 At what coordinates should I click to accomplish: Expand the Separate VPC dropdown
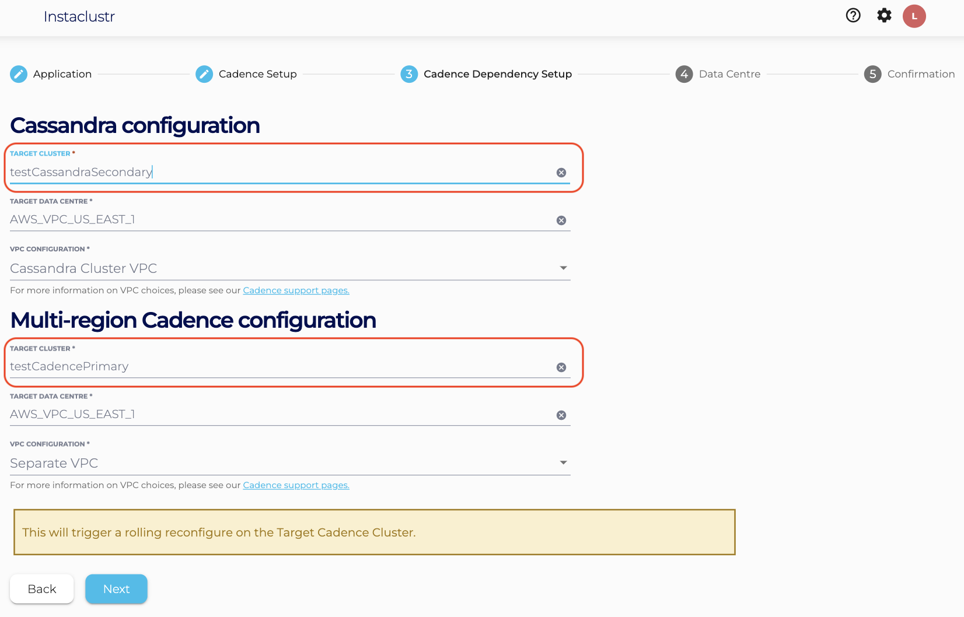click(x=563, y=463)
